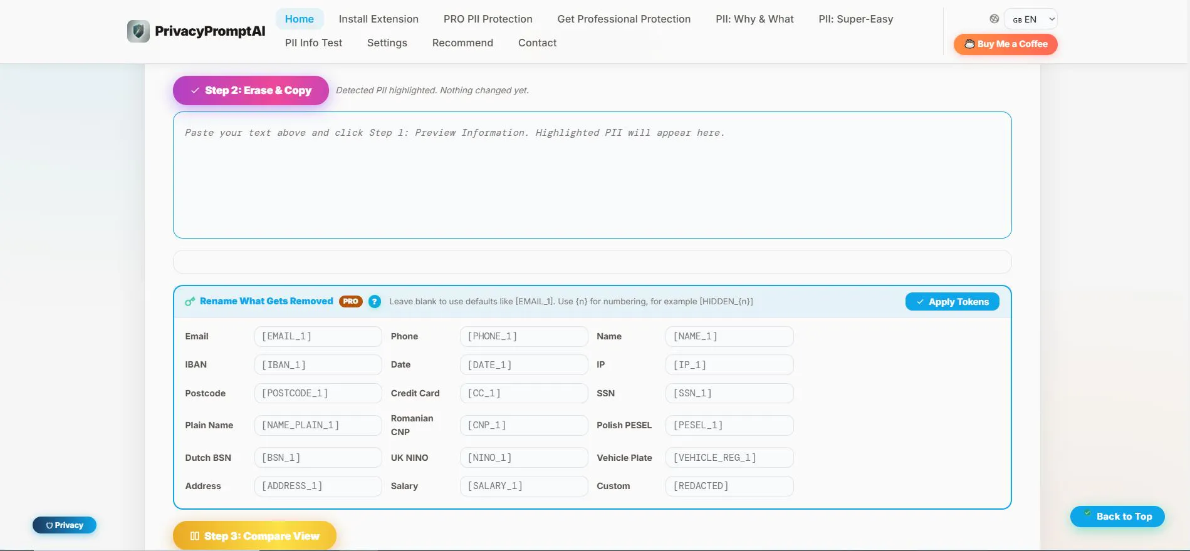
Task: Click the PrivacyPromptAI brand name
Action: click(x=210, y=31)
